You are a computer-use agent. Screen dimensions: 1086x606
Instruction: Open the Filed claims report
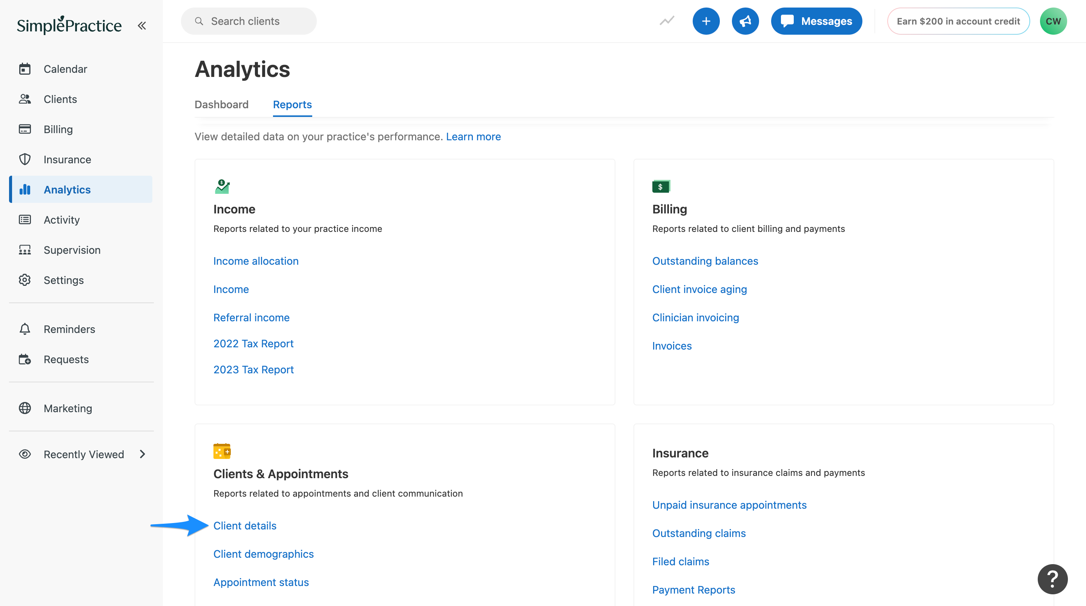pyautogui.click(x=680, y=562)
